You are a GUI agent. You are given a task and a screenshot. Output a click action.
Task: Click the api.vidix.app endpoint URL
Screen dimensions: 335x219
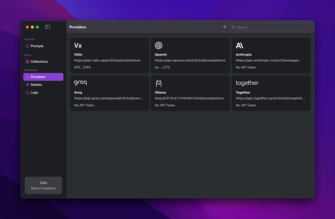(x=107, y=60)
